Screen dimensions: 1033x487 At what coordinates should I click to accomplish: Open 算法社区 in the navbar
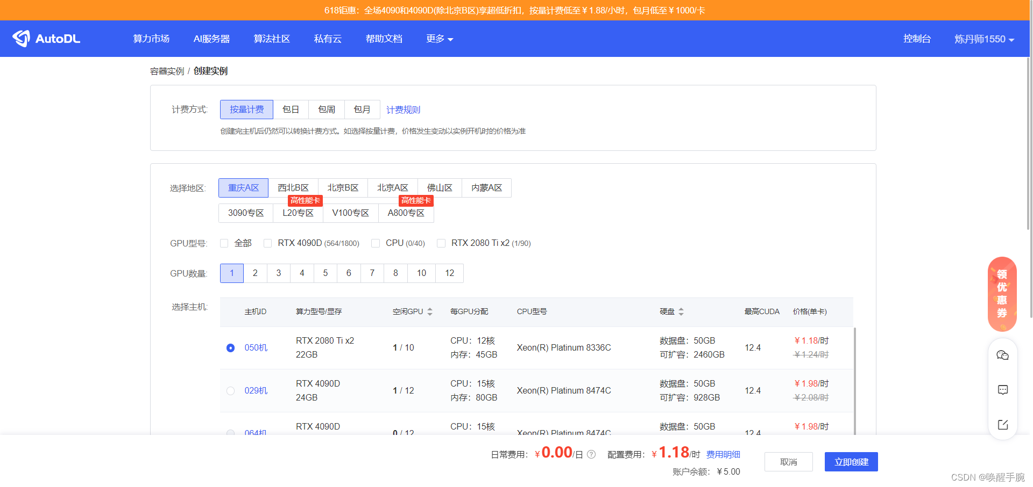tap(272, 39)
